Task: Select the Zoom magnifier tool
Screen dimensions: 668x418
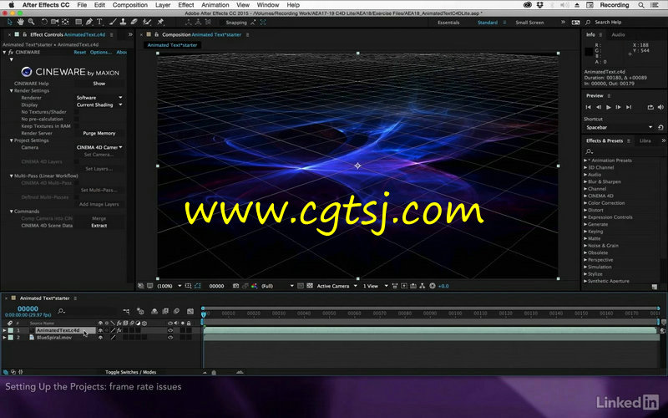Action: [x=31, y=22]
